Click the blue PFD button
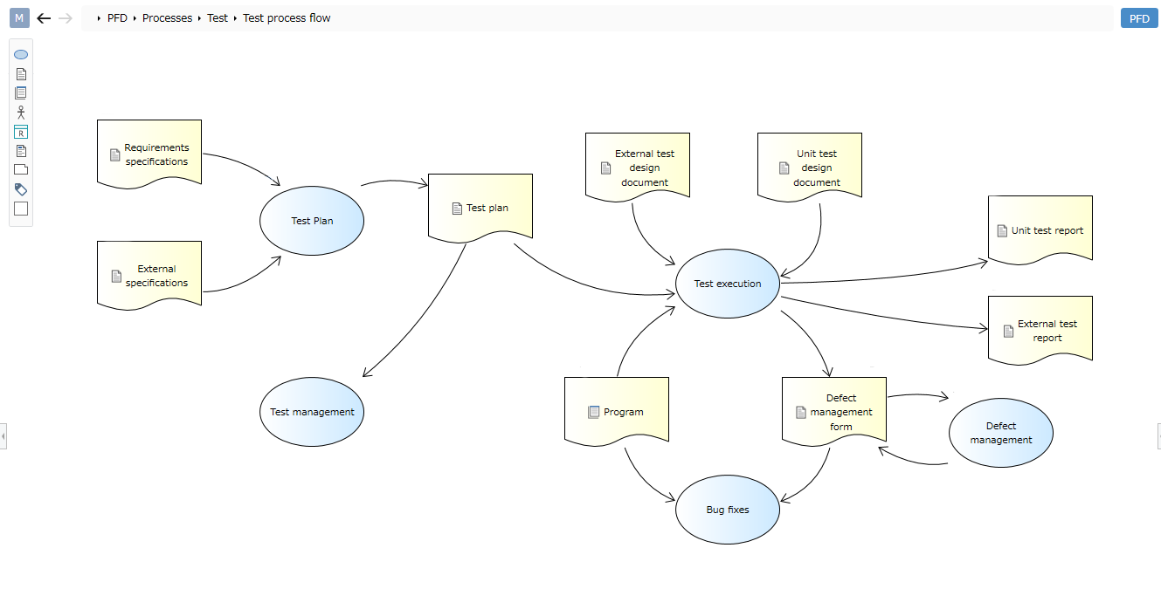The height and width of the screenshot is (589, 1161). pos(1139,18)
